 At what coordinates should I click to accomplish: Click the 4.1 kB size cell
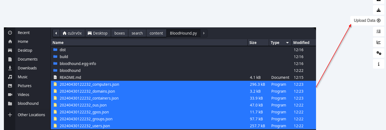click(x=255, y=77)
